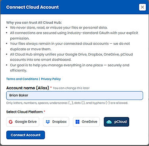Image resolution: width=149 pixels, height=146 pixels.
Task: Click the Dropbox logo icon
Action: [x=48, y=122]
